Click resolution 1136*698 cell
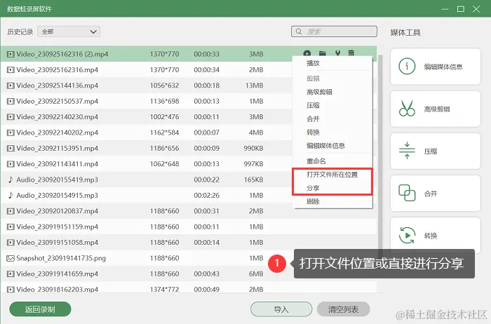The image size is (491, 324). coord(164,101)
